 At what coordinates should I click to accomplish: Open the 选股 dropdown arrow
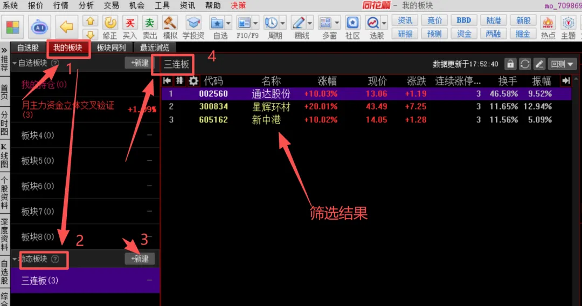(384, 23)
